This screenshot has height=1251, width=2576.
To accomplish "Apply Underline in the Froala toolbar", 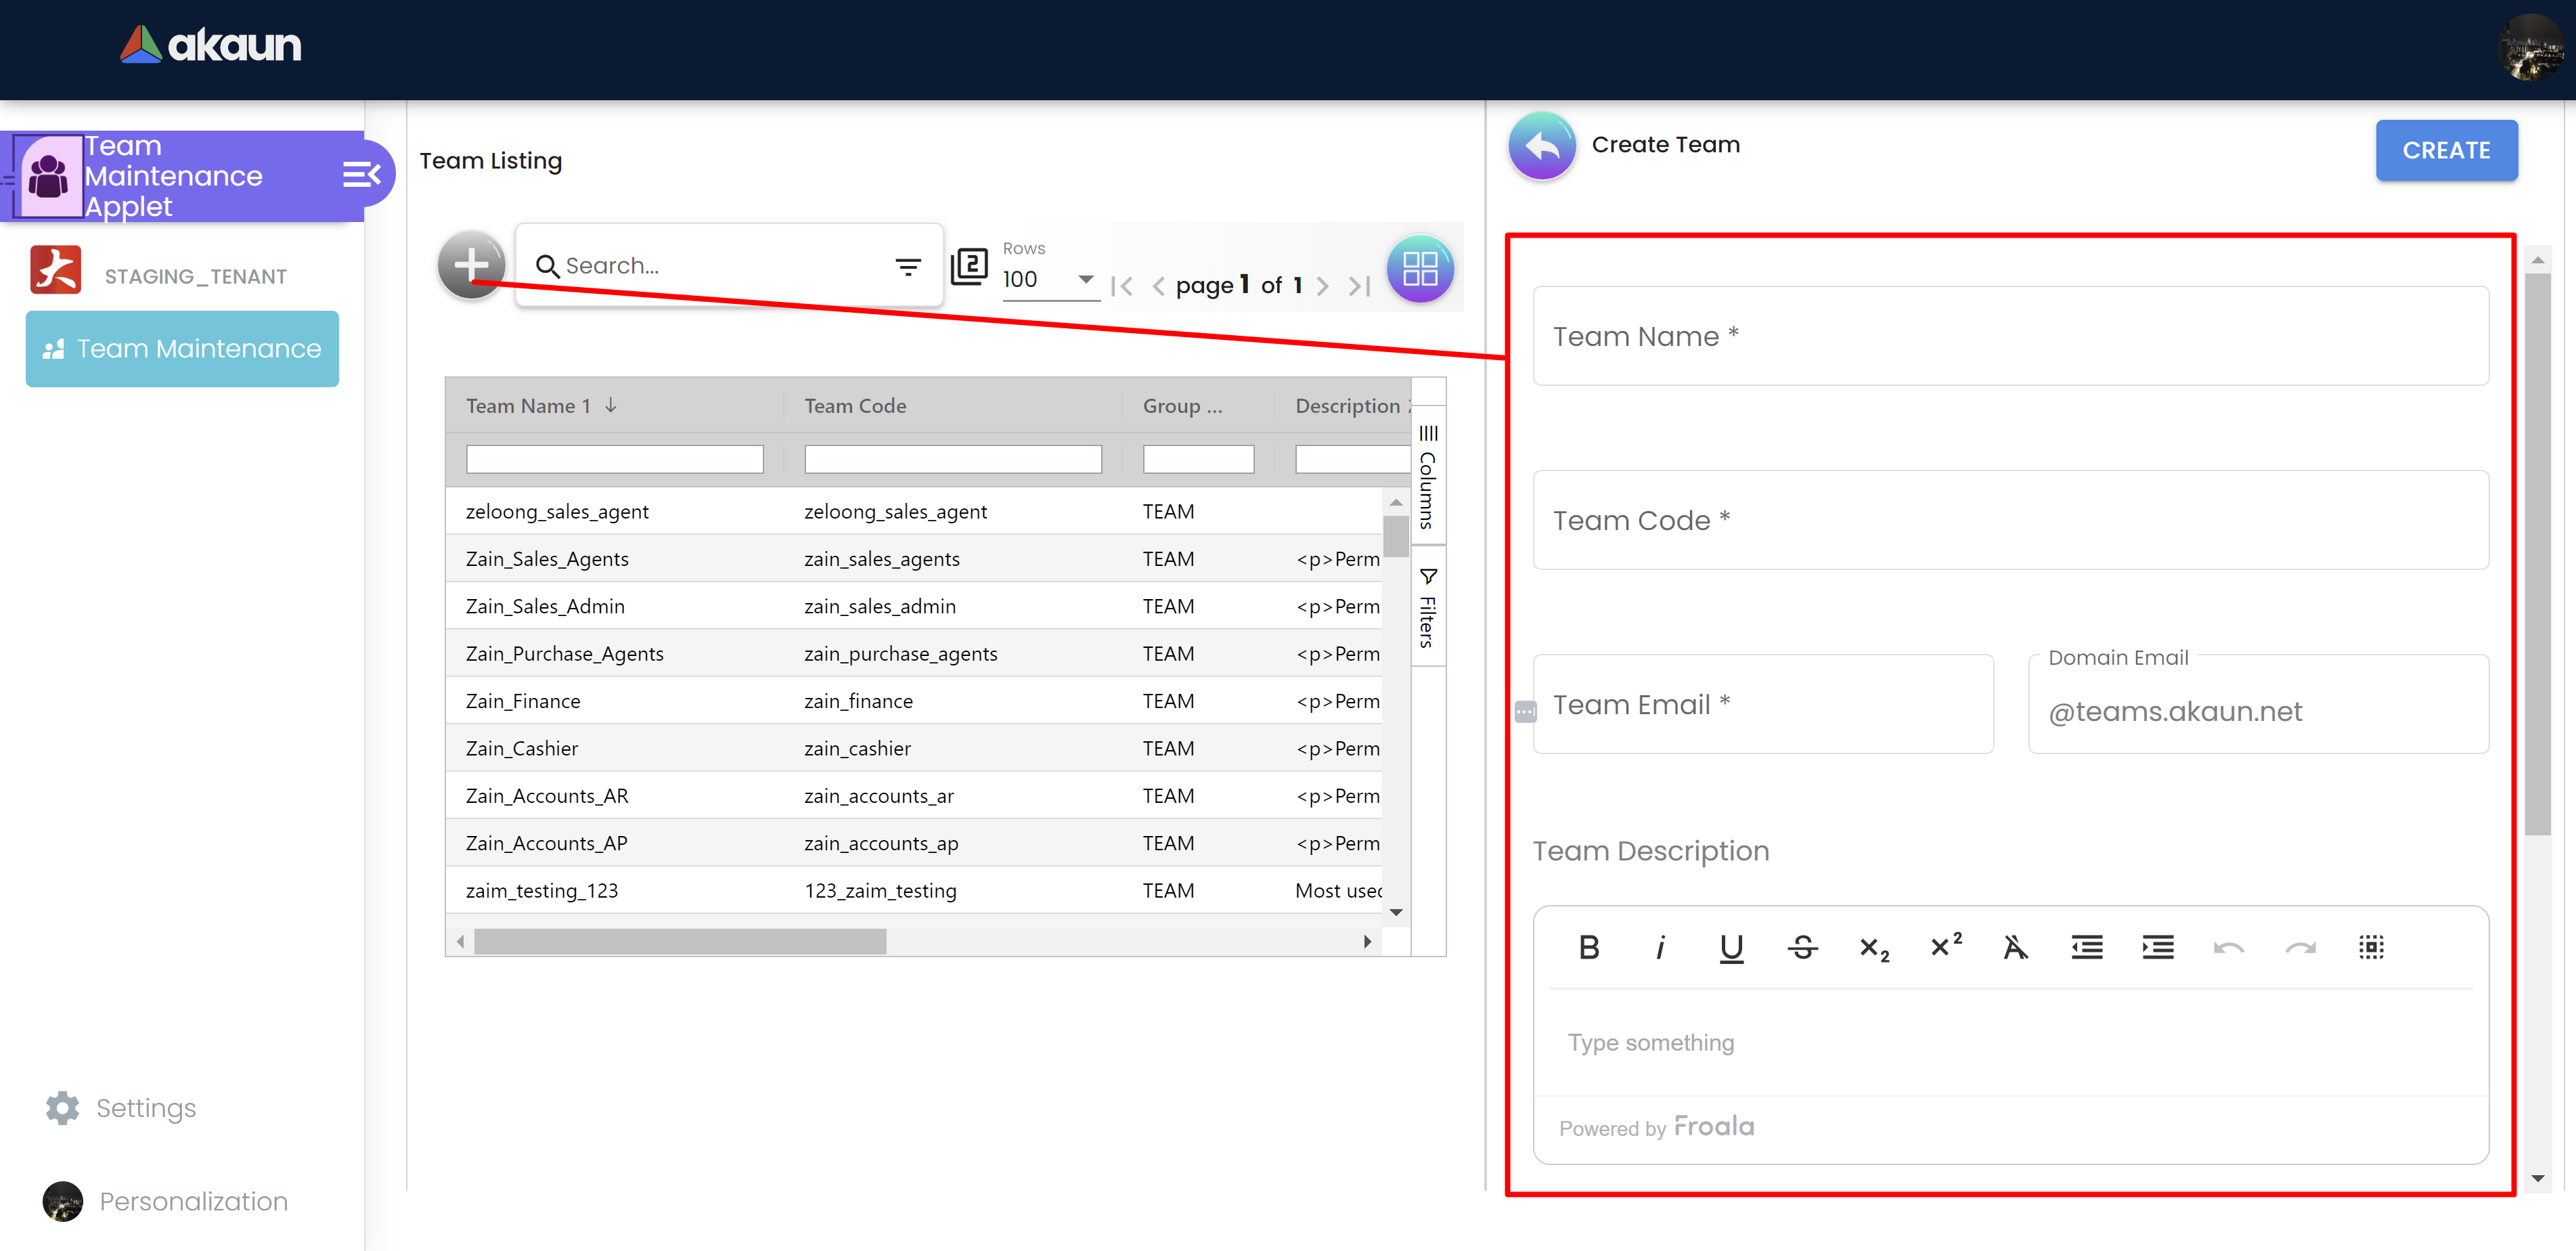I will [1731, 947].
